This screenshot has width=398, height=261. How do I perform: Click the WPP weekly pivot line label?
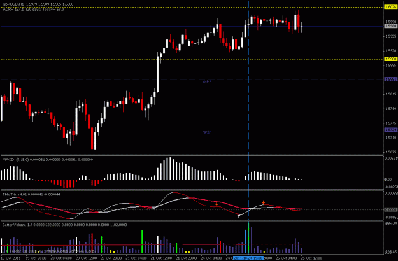click(207, 82)
